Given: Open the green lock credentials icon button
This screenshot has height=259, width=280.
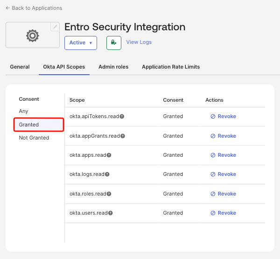Looking at the screenshot, I should click(x=114, y=43).
